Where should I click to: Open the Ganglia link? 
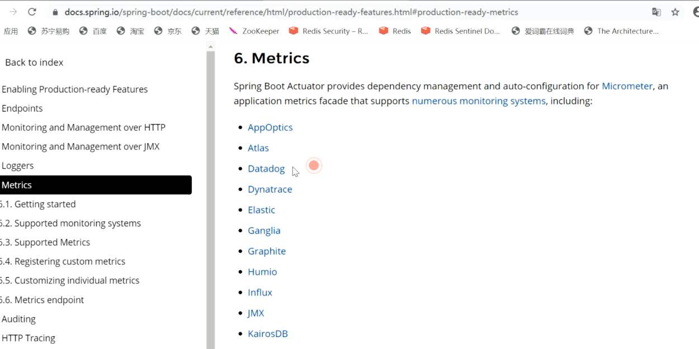tap(264, 231)
